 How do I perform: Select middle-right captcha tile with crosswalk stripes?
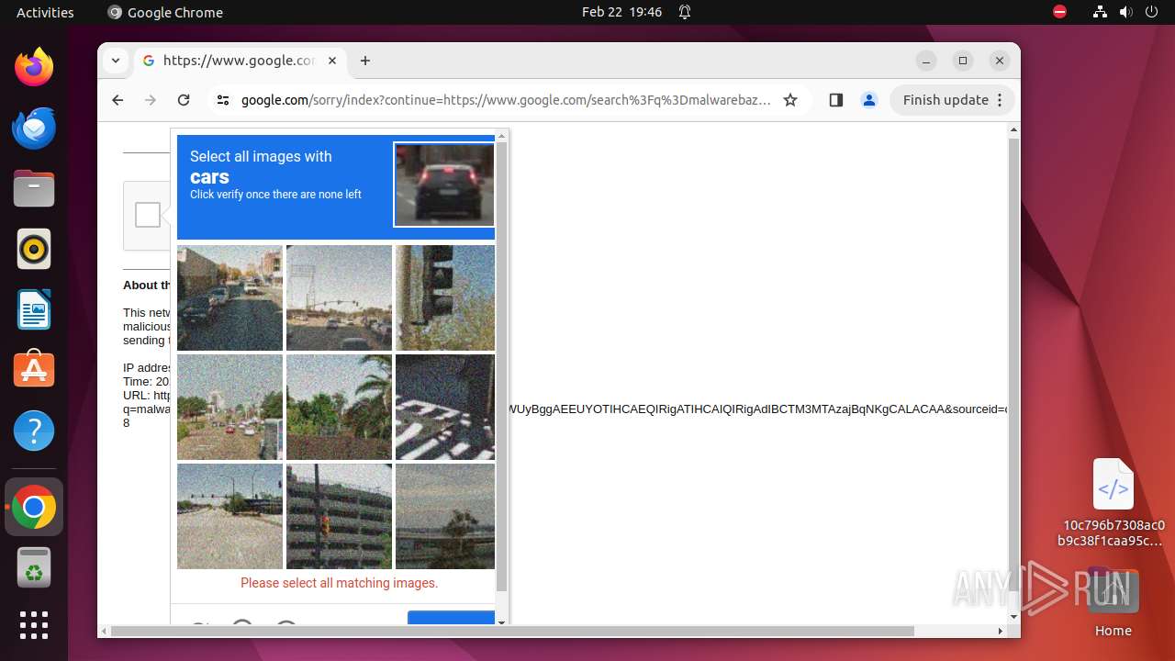pos(445,407)
